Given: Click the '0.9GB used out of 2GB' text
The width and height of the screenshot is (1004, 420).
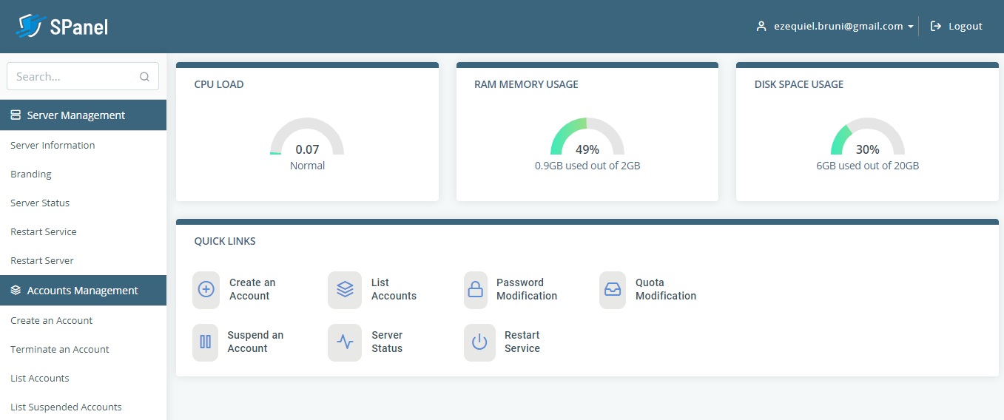Looking at the screenshot, I should (x=587, y=166).
